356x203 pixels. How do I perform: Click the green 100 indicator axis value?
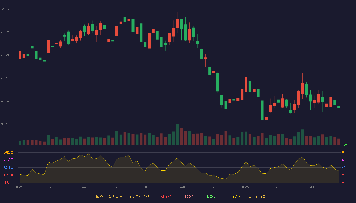(x=344, y=145)
